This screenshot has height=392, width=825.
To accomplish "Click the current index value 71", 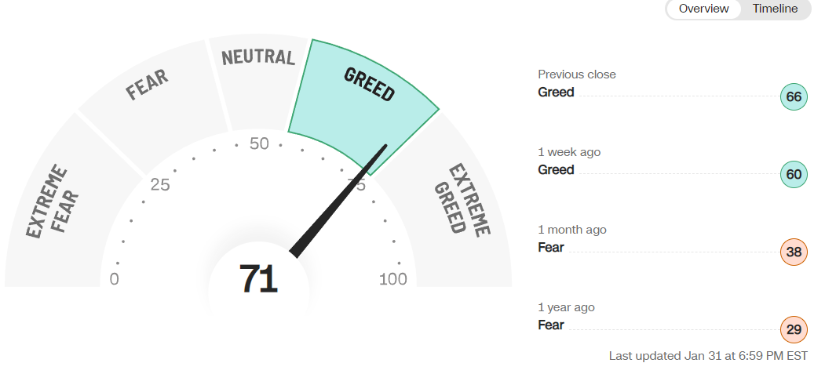I will (258, 279).
